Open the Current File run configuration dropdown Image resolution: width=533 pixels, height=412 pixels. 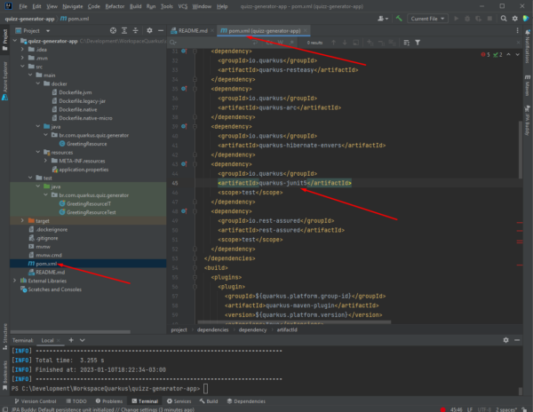pyautogui.click(x=427, y=19)
